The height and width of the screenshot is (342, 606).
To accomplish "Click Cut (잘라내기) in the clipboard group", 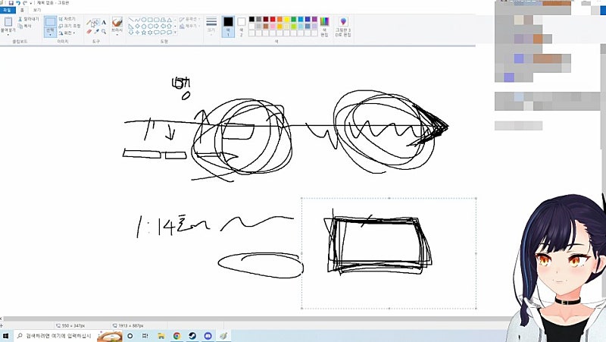I will tap(29, 20).
